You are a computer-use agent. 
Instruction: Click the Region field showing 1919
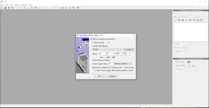pyautogui.click(x=119, y=54)
